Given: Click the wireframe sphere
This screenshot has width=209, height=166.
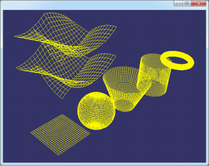Looking at the screenshot, I should 96,111.
